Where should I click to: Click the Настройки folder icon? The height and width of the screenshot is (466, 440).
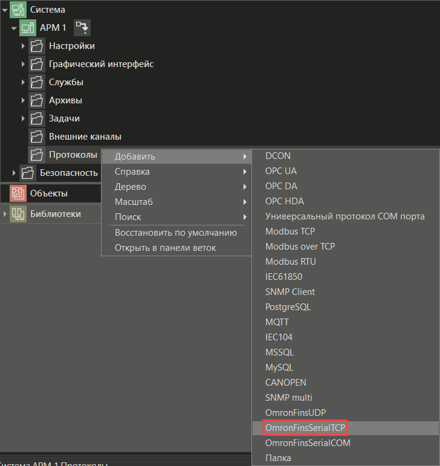[37, 46]
